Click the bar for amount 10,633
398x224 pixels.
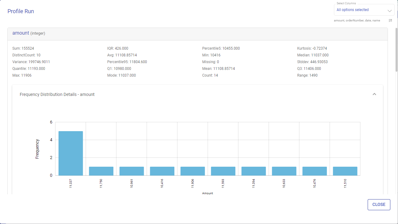[284, 171]
